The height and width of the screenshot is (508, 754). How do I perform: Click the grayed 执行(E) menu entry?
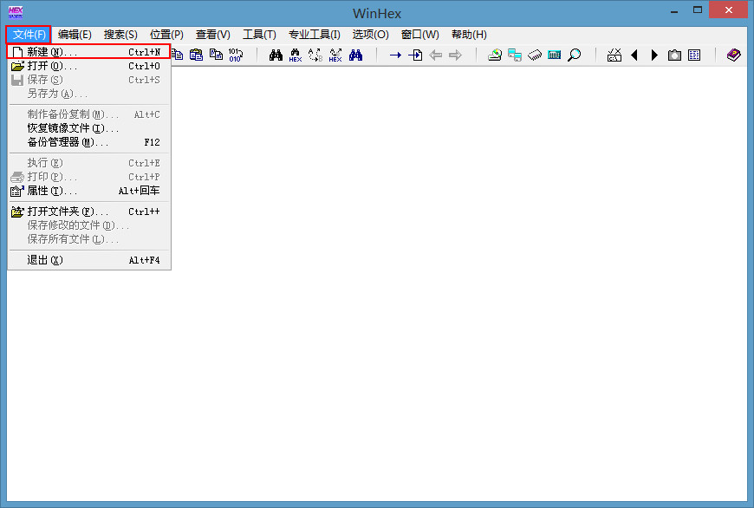[x=89, y=163]
